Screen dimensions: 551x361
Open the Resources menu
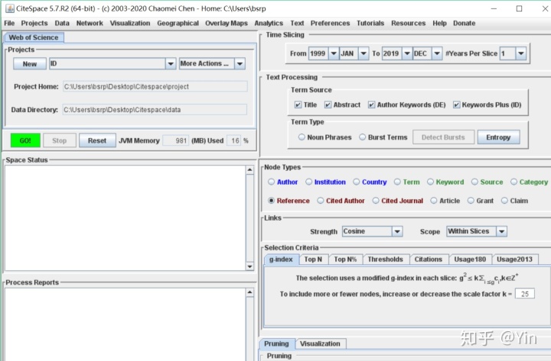(409, 23)
